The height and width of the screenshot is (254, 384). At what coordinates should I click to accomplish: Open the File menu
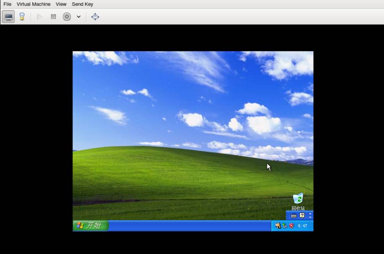pyautogui.click(x=7, y=4)
